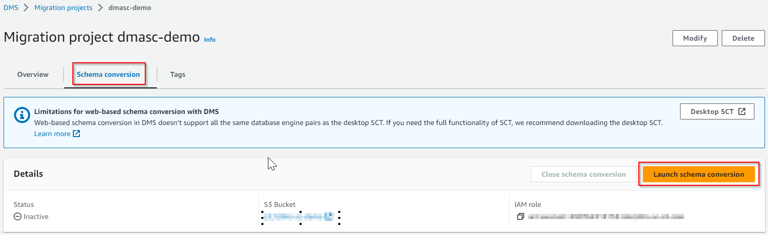Click external-link icon next to Learn more

click(76, 134)
